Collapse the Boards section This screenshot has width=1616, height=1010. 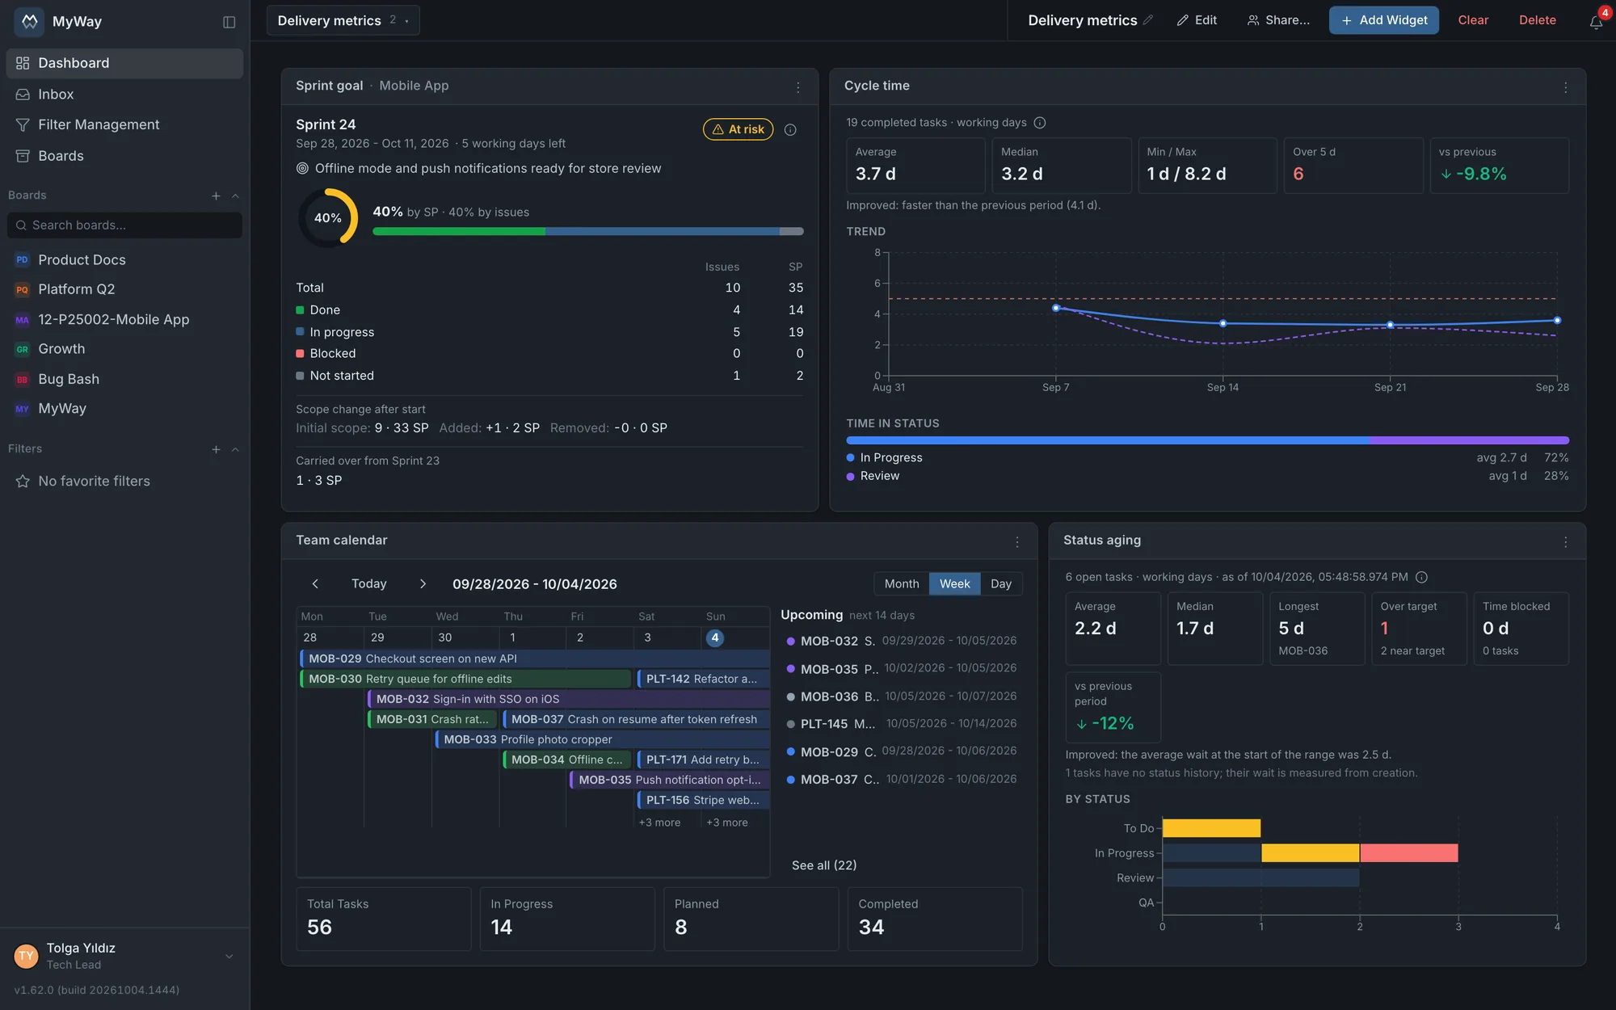tap(235, 196)
